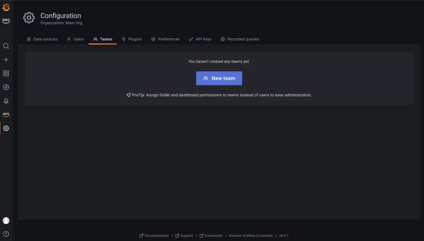Open the Explore compass icon
This screenshot has height=241, width=424.
click(x=6, y=87)
